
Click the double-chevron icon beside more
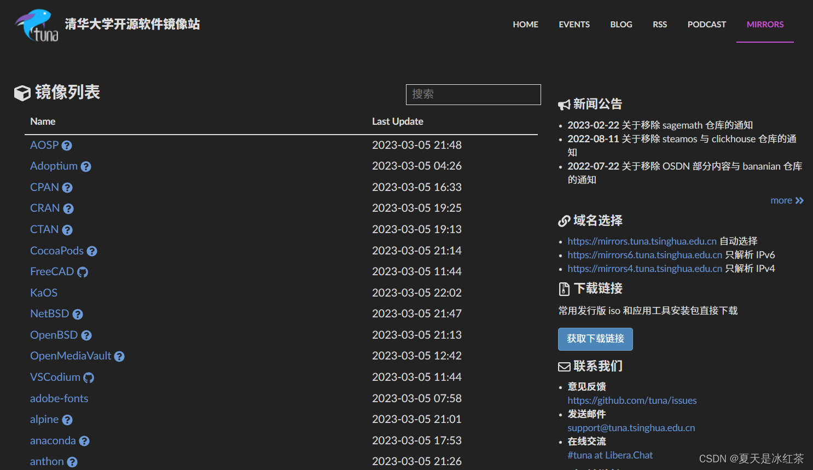(799, 201)
